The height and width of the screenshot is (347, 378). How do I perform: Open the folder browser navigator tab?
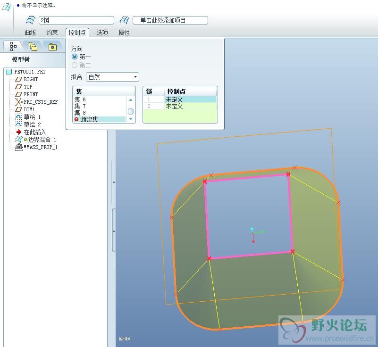(33, 46)
